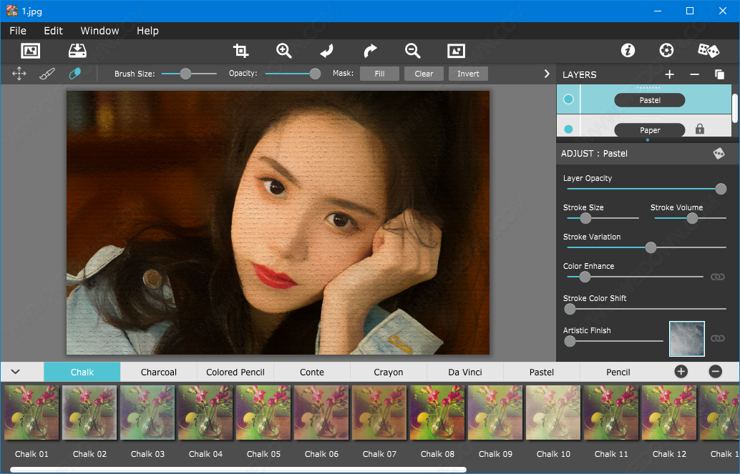Click the lock icon on Paper layer

[699, 129]
